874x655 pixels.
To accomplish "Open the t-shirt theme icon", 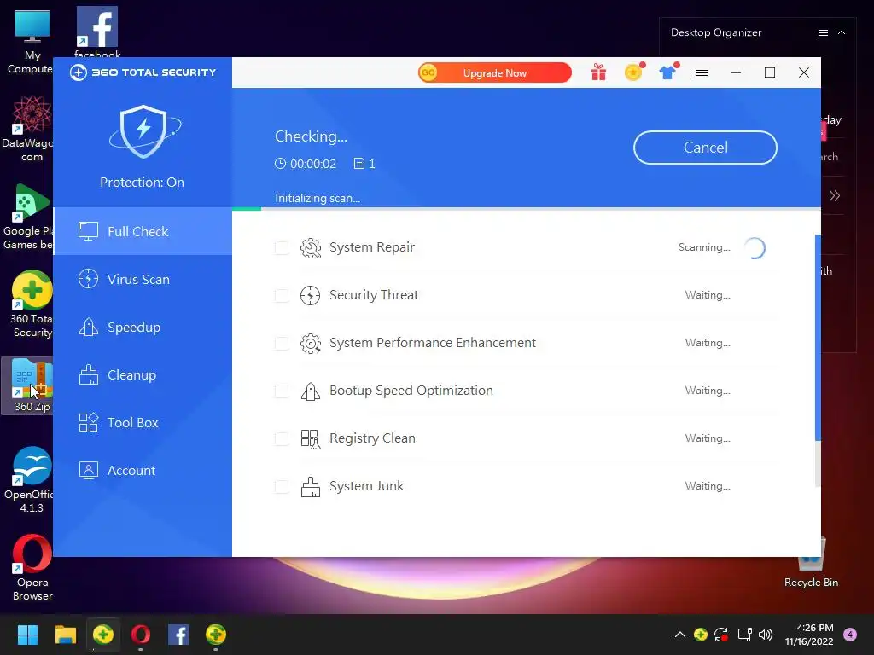I will pos(667,72).
